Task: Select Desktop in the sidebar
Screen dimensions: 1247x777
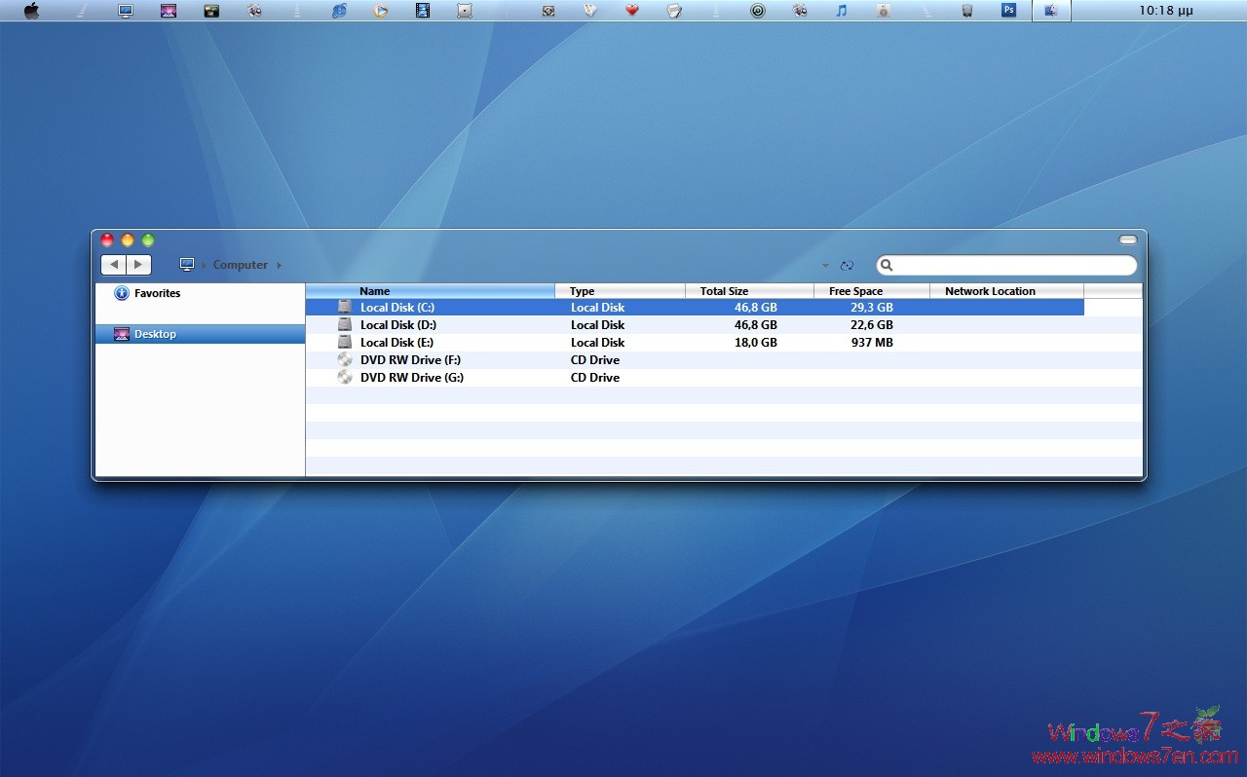Action: click(156, 333)
